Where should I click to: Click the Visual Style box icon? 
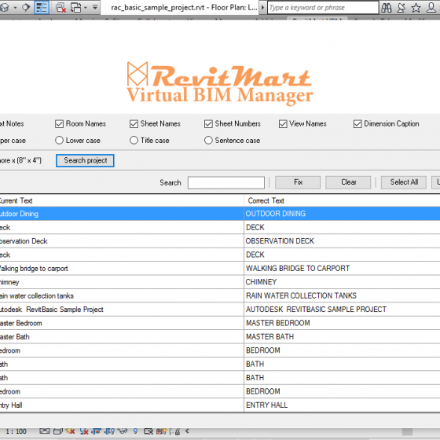[58, 431]
